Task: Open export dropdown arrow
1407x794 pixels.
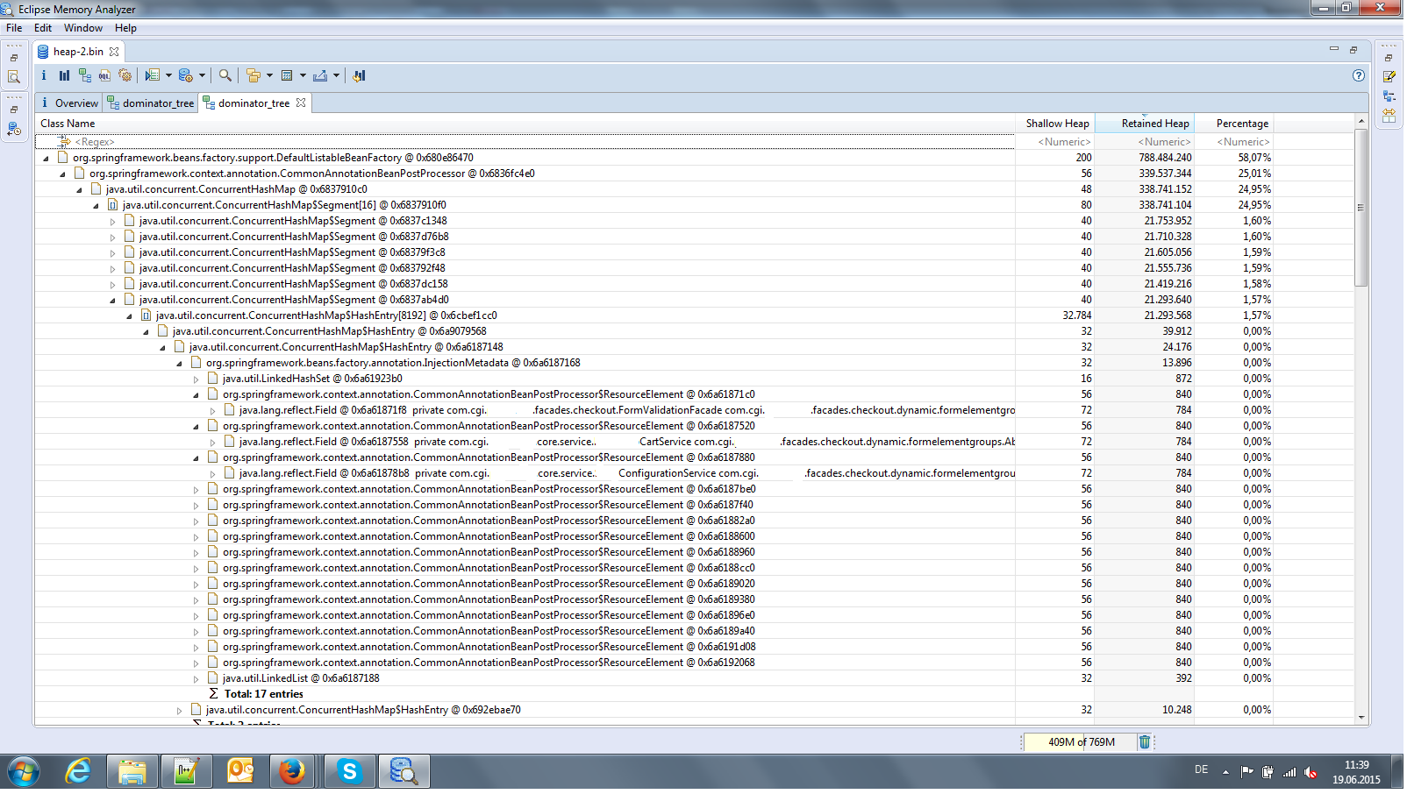Action: [x=336, y=75]
